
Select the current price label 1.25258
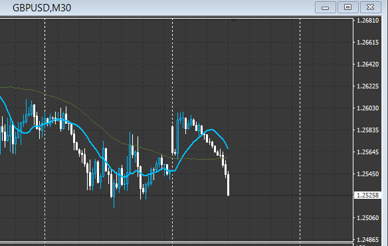point(367,195)
